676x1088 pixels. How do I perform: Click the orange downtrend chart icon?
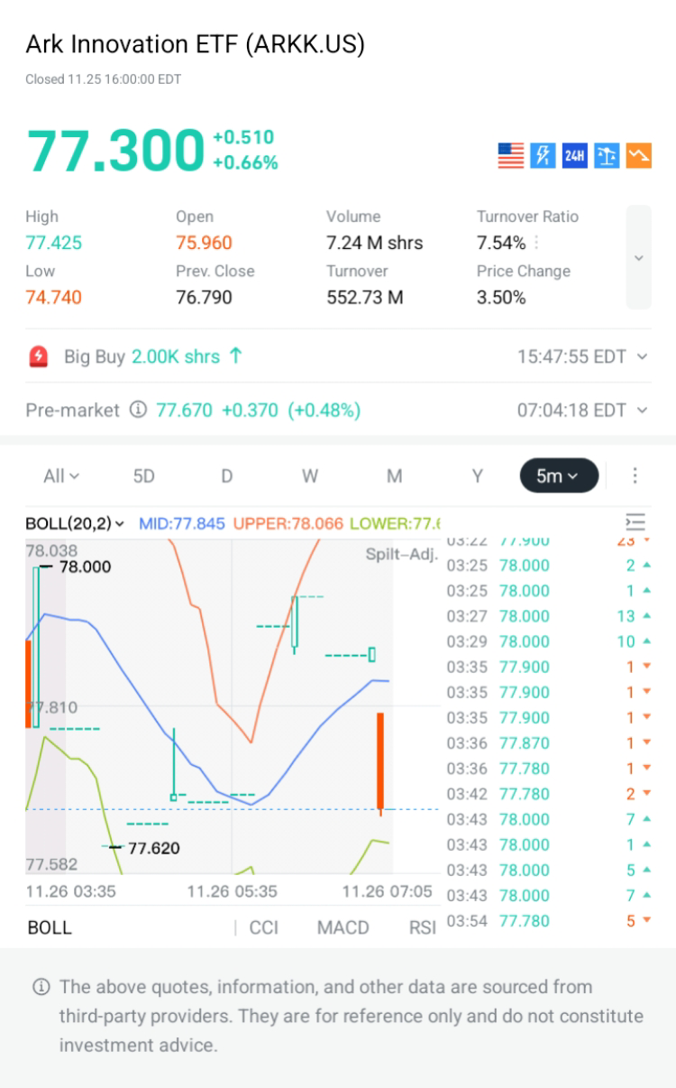[639, 155]
